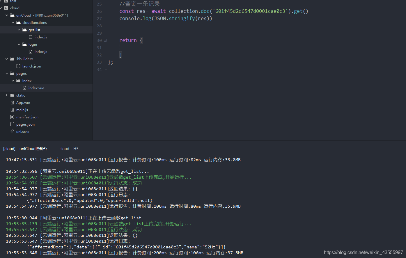Click the static folder icon
The width and height of the screenshot is (406, 258).
point(12,95)
